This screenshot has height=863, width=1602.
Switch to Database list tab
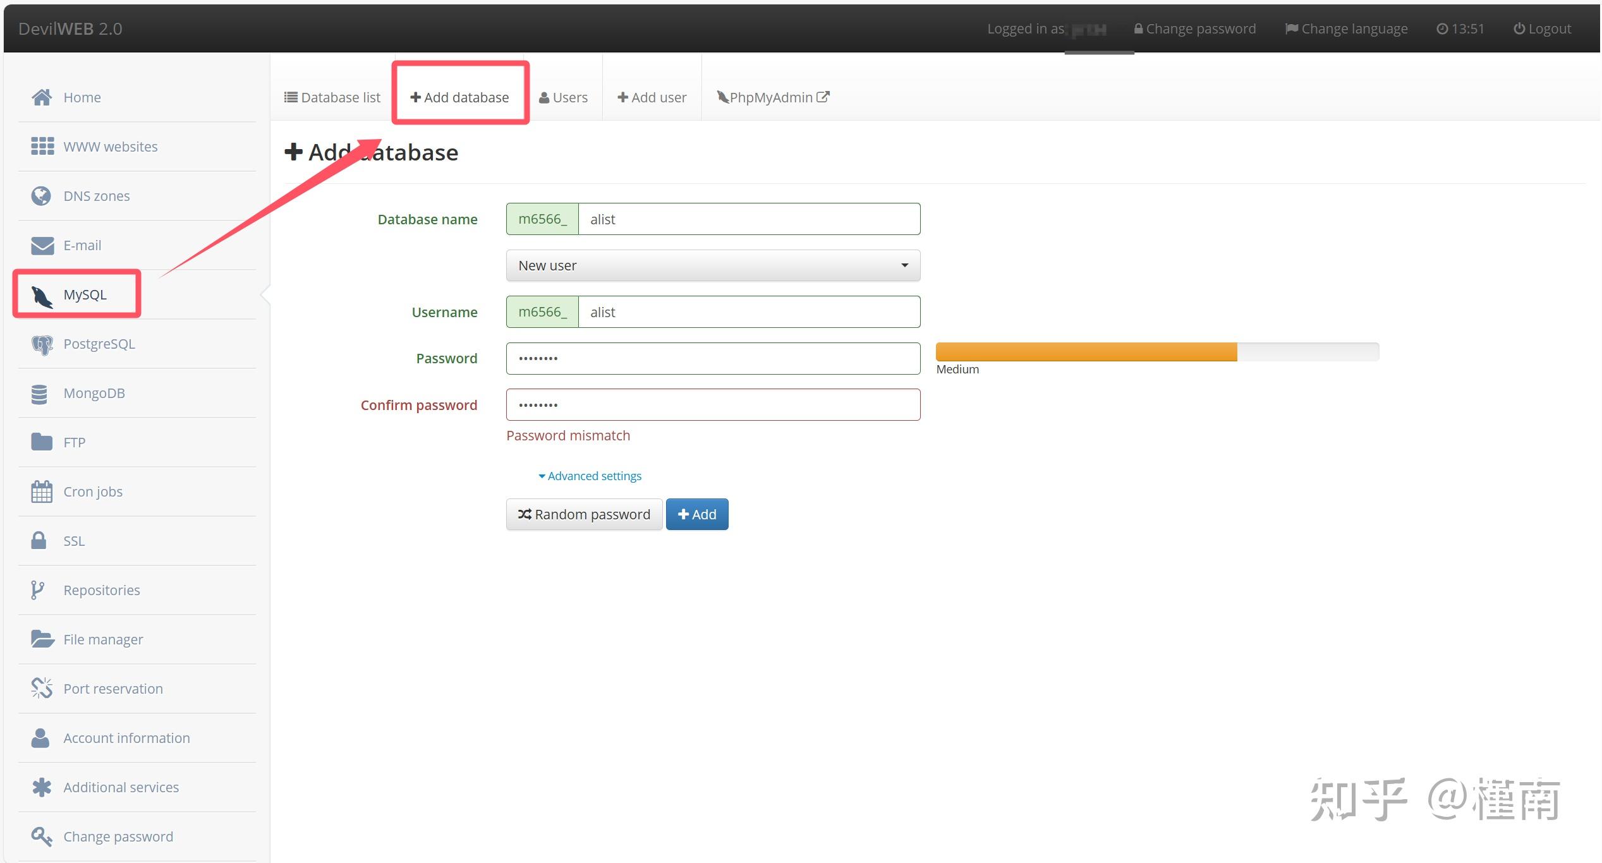[332, 97]
